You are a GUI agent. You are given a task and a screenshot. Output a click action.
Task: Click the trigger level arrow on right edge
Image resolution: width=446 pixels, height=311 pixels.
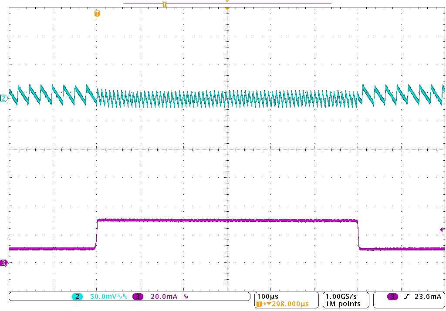(x=442, y=230)
